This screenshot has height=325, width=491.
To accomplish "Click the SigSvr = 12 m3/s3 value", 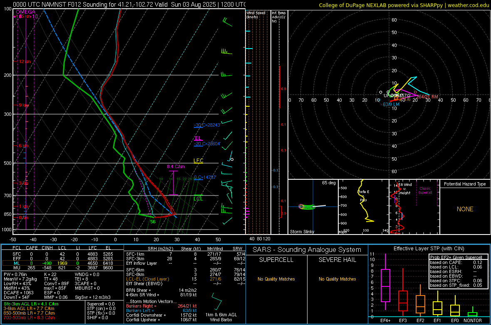I will pyautogui.click(x=93, y=297).
